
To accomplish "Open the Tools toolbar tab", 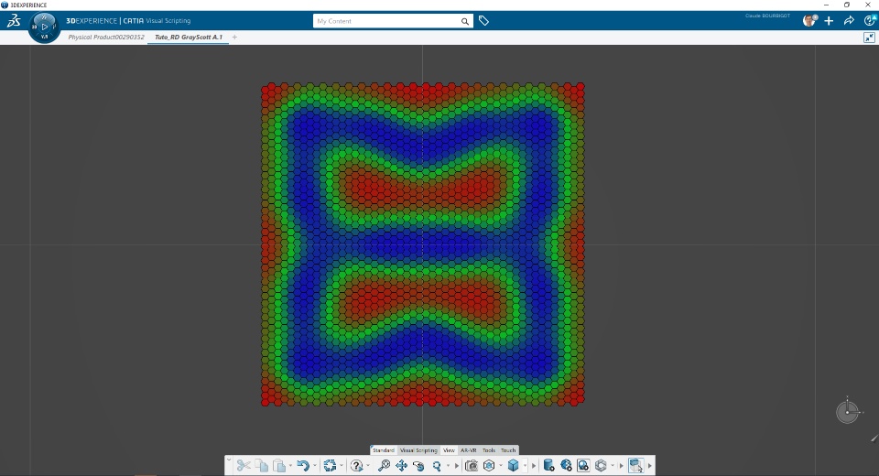I will pyautogui.click(x=489, y=450).
